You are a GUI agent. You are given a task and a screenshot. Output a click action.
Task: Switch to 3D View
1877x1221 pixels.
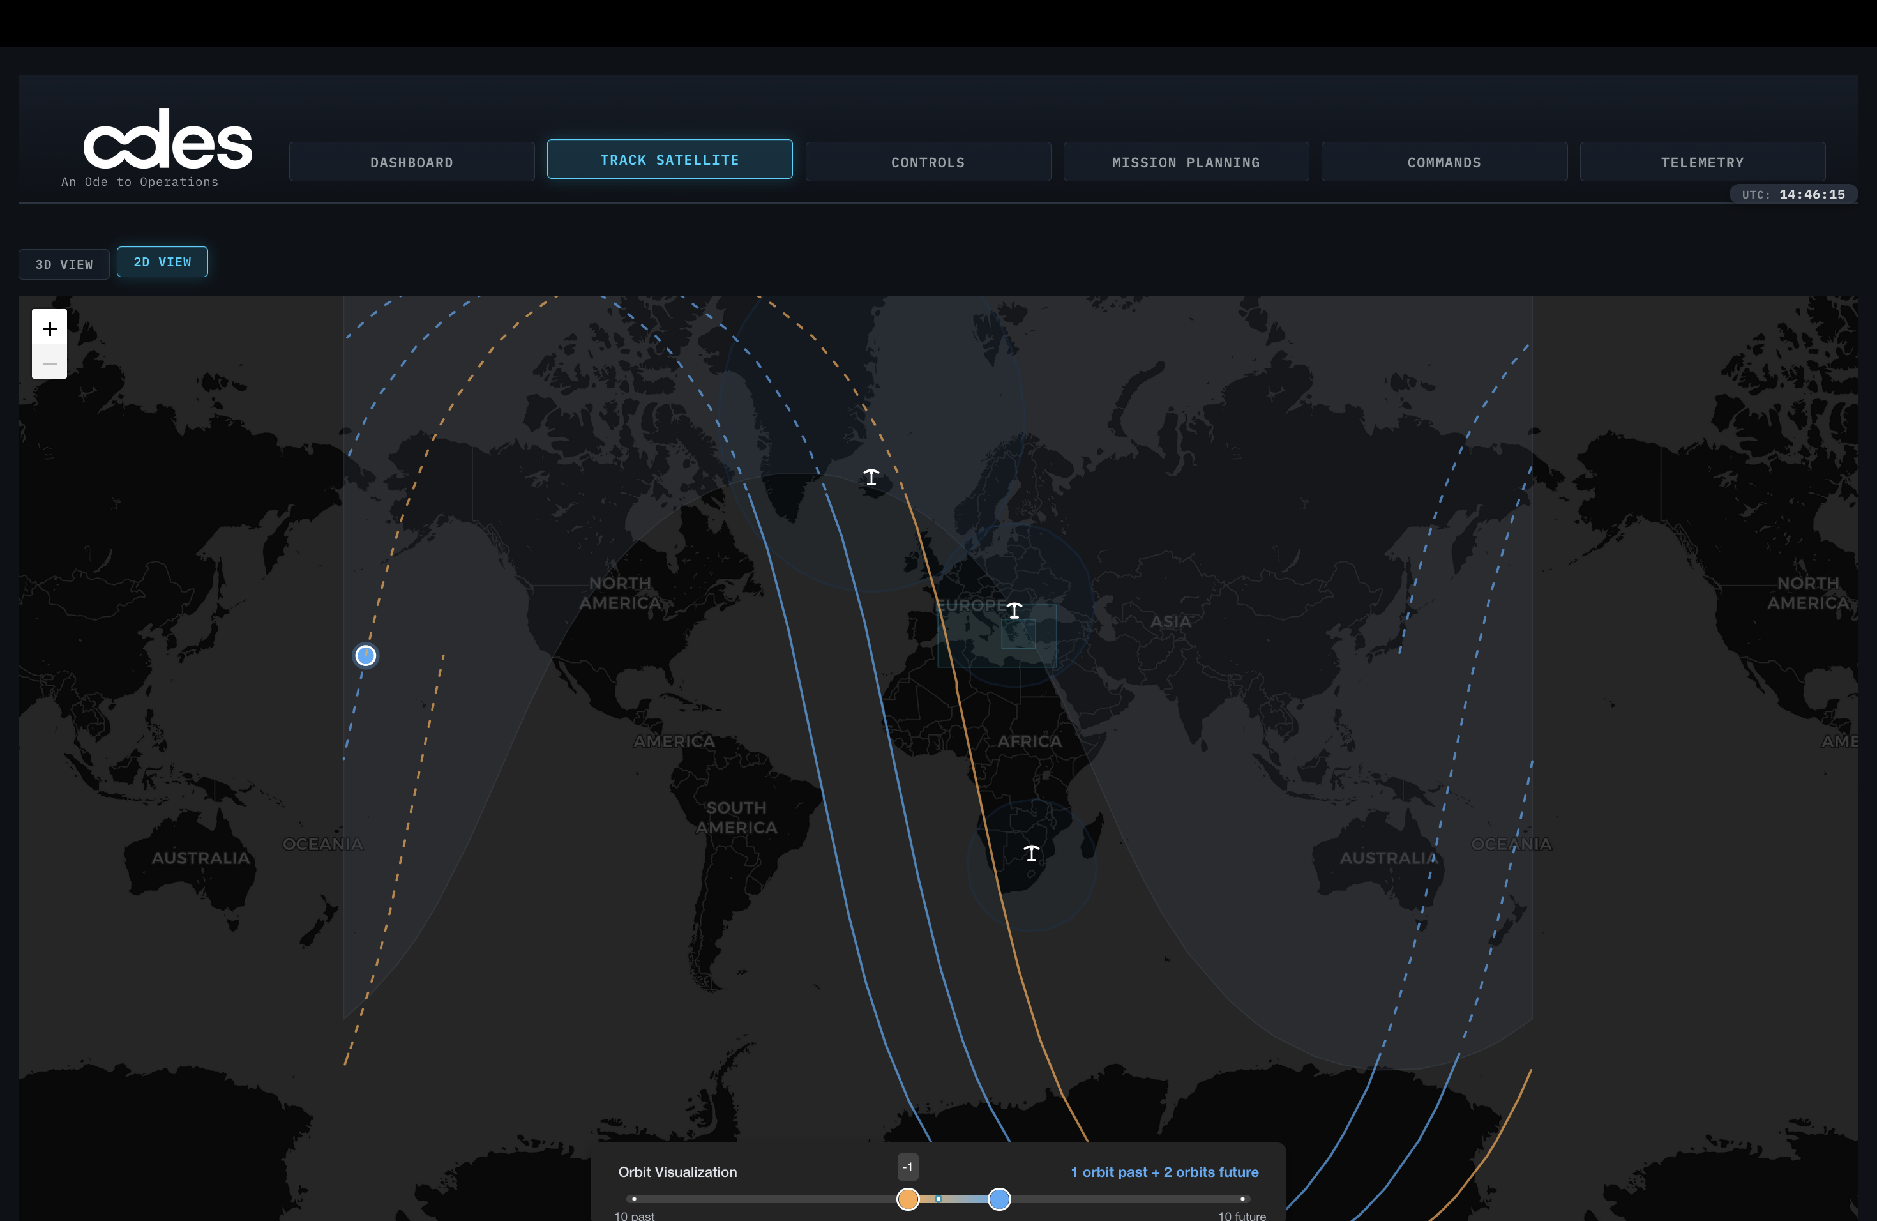pyautogui.click(x=64, y=264)
